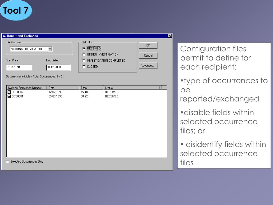The height and width of the screenshot is (205, 273).
Task: Uncheck the OCC0001 occurrence row checkbox
Action: (x=9, y=96)
